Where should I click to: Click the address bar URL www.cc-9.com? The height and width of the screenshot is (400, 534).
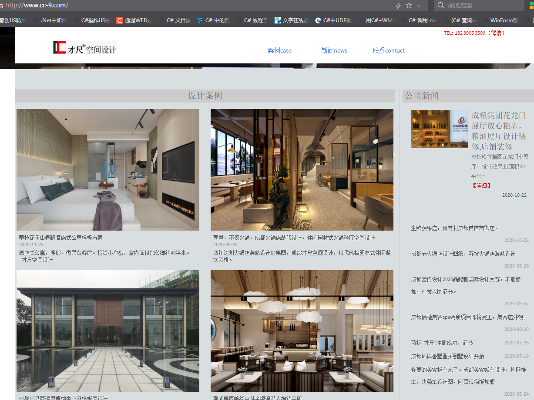37,5
